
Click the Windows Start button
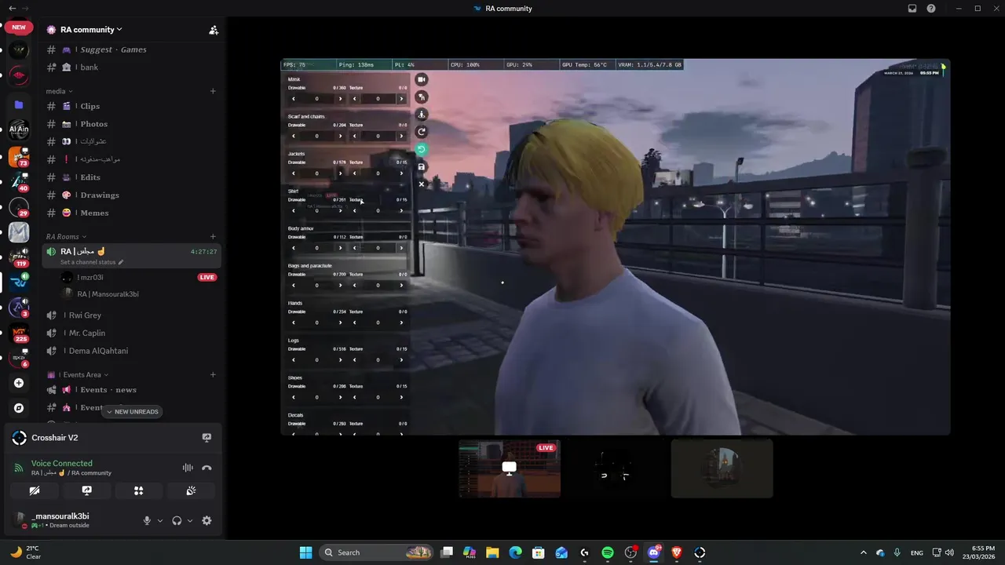(305, 552)
